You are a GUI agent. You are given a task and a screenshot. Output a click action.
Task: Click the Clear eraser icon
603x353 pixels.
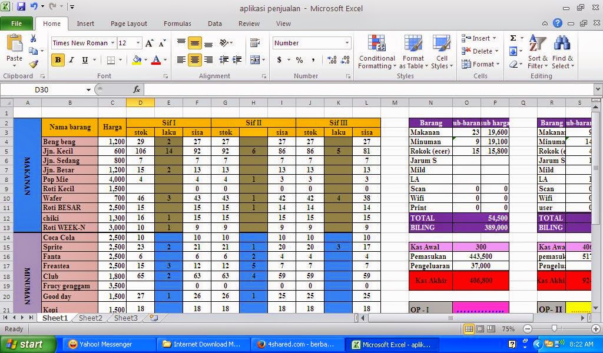[513, 64]
